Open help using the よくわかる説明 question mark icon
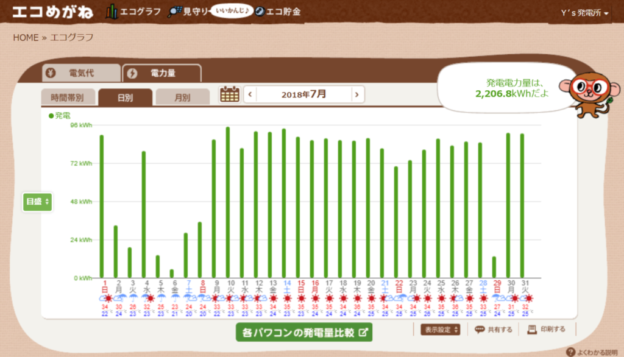This screenshot has height=357, width=624. click(572, 352)
